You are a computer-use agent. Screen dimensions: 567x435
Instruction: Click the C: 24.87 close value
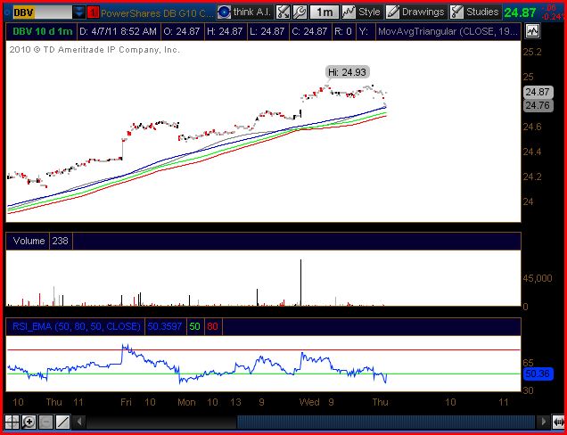pyautogui.click(x=310, y=31)
